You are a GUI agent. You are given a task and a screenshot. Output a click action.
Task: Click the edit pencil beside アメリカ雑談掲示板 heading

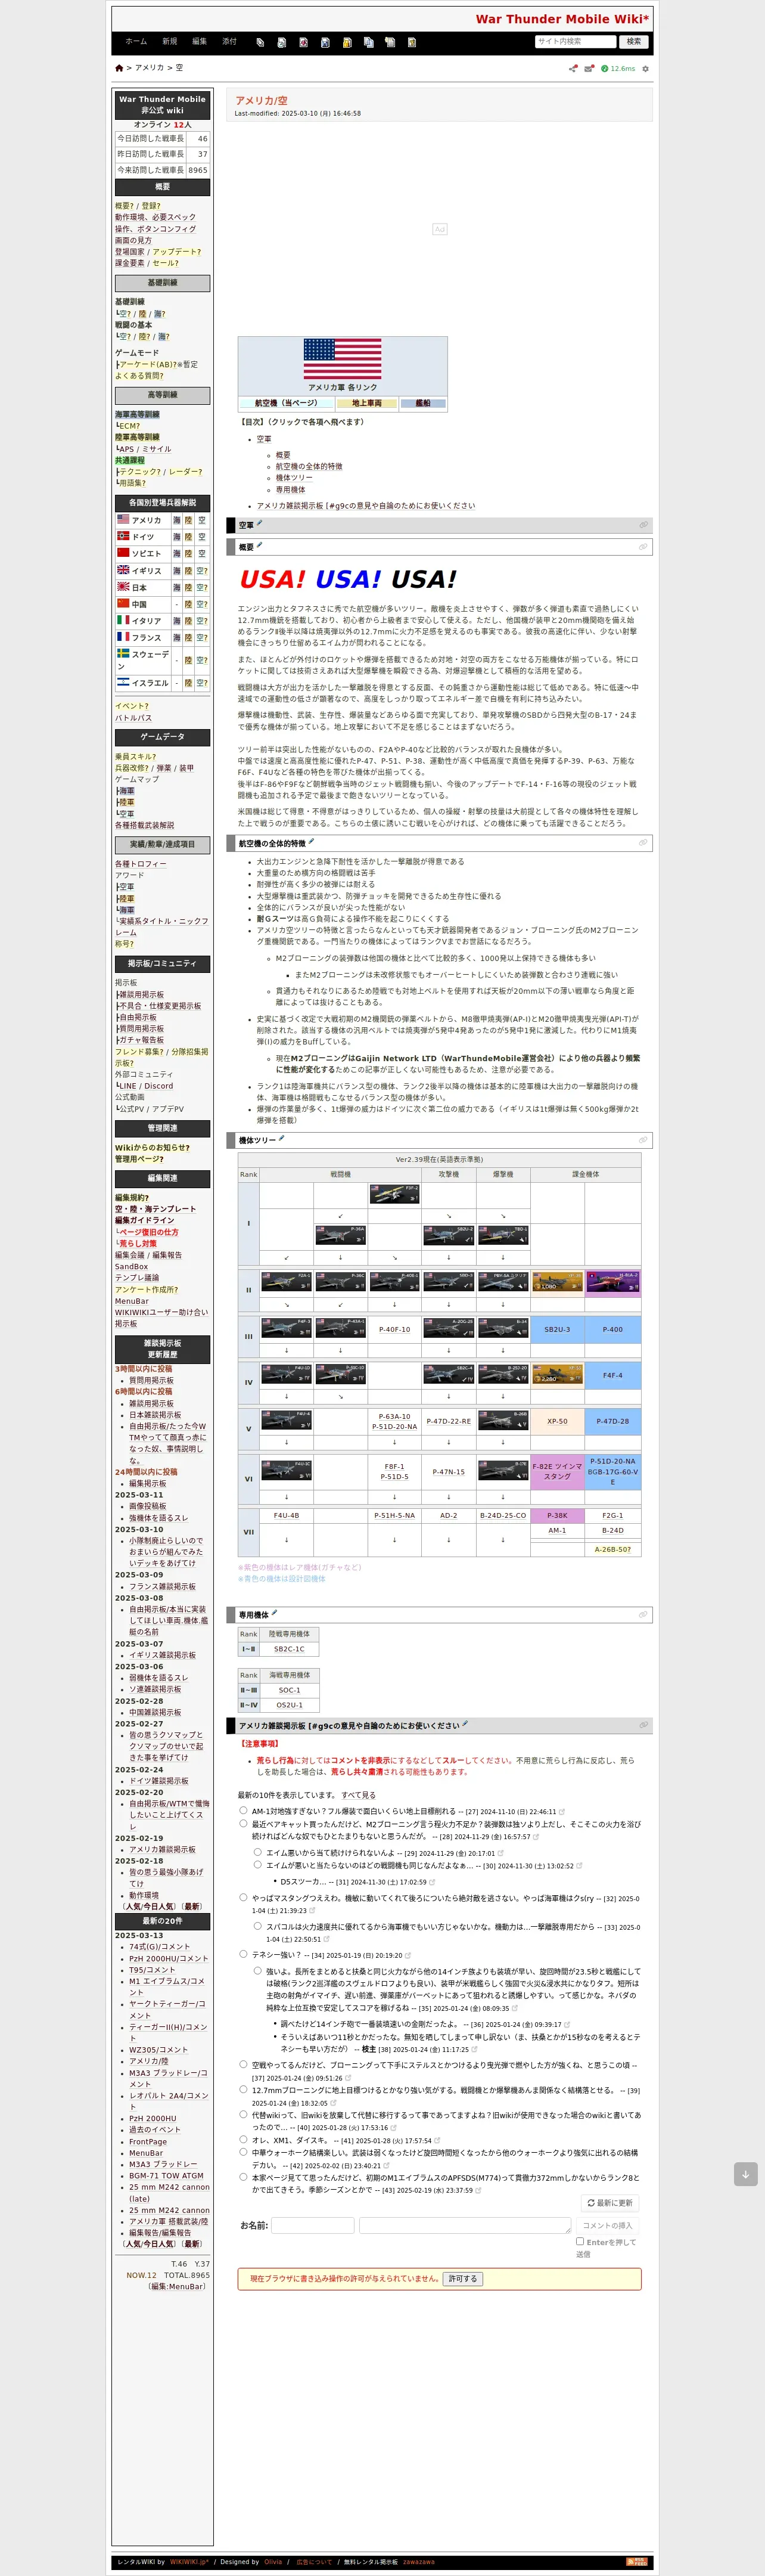coord(465,1724)
